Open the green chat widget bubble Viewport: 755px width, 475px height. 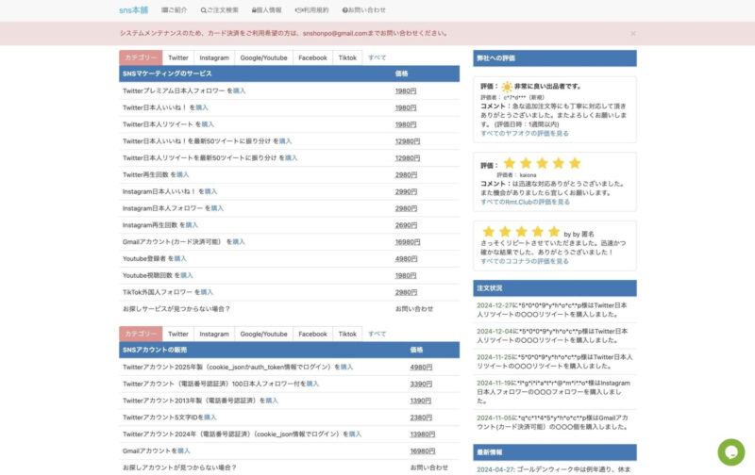point(730,452)
